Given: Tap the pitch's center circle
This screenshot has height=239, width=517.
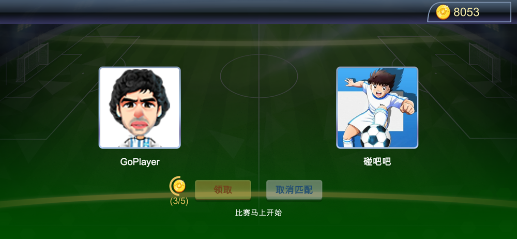Looking at the screenshot, I should [x=259, y=76].
